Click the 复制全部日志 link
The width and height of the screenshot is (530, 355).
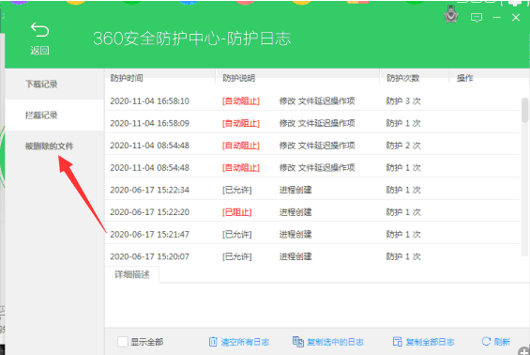point(430,342)
